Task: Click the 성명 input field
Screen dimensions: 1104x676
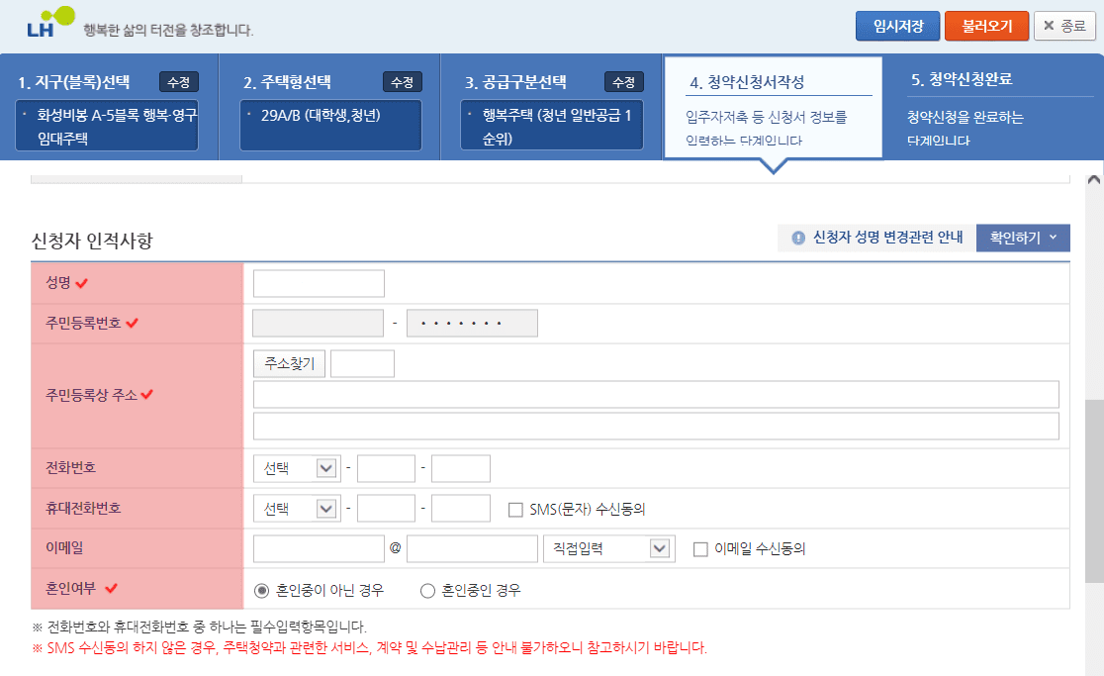Action: [x=319, y=284]
